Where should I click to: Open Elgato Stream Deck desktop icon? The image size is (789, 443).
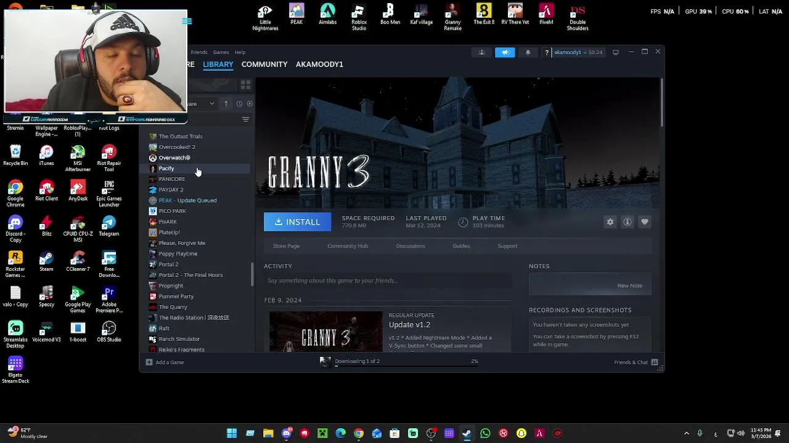15,370
